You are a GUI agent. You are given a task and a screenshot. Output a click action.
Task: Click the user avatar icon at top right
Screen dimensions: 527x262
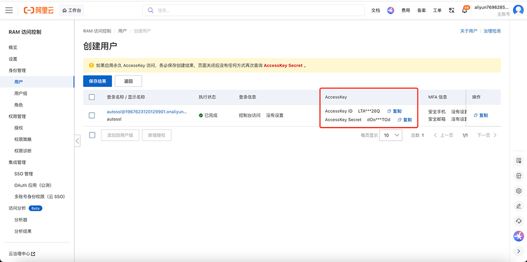518,9
